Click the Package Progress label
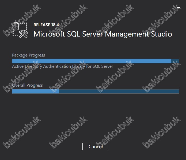The width and height of the screenshot is (186, 160). coord(29,55)
